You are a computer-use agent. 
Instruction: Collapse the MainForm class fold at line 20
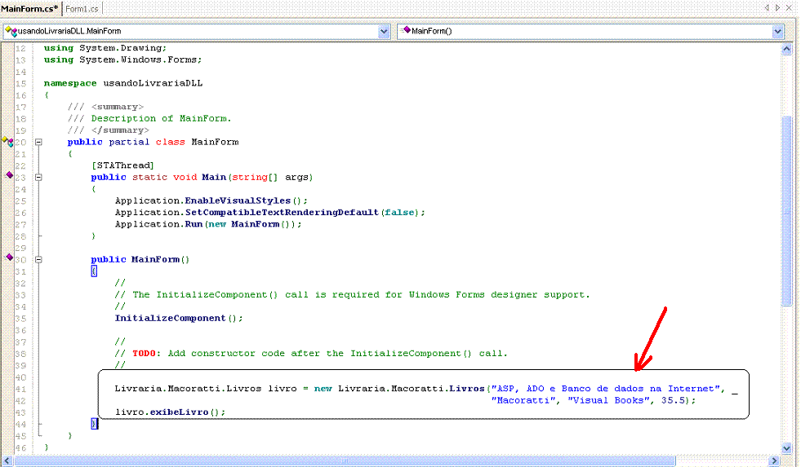(x=38, y=143)
